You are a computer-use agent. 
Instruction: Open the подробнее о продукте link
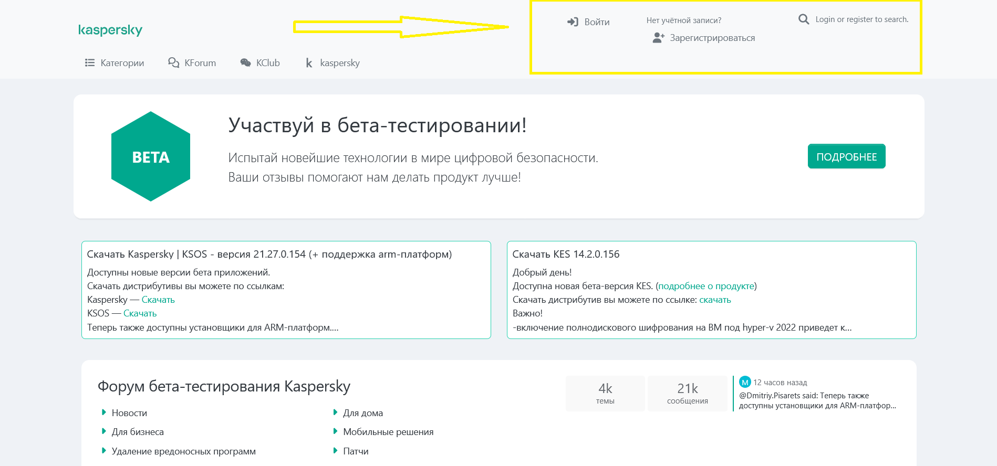[707, 286]
